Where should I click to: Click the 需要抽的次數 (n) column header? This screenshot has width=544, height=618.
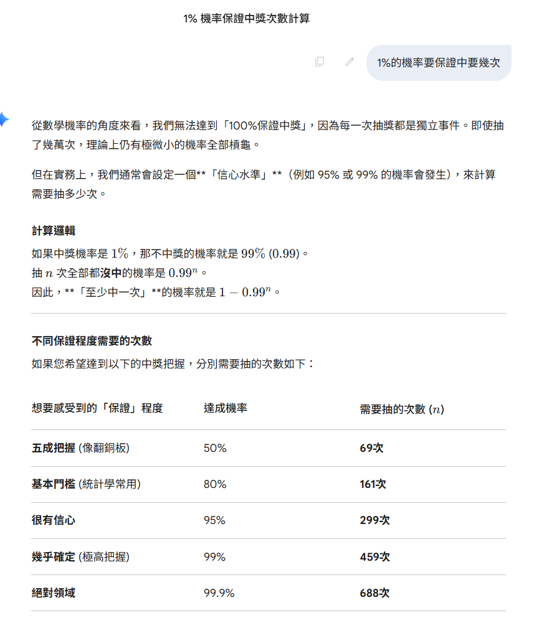402,409
